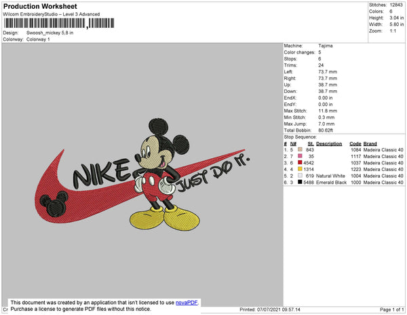Image resolution: width=407 pixels, height=315 pixels.
Task: Select the tan color swatch in row 1
Action: pyautogui.click(x=300, y=149)
